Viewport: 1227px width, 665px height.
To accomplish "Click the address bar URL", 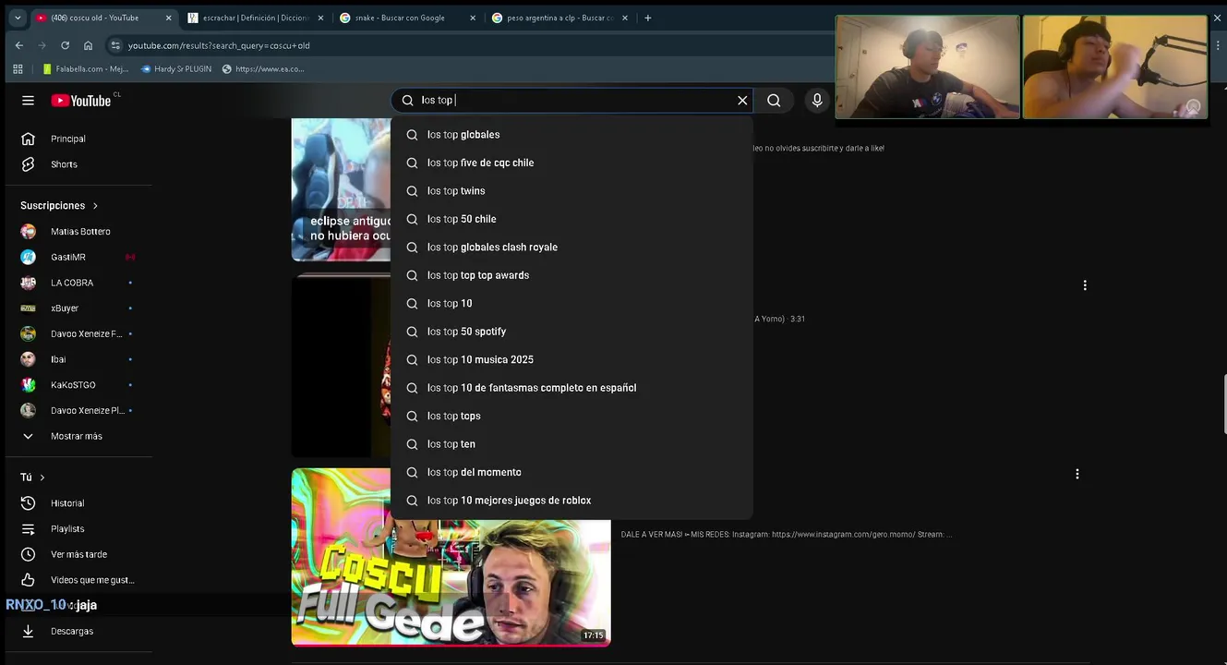I will [x=219, y=45].
